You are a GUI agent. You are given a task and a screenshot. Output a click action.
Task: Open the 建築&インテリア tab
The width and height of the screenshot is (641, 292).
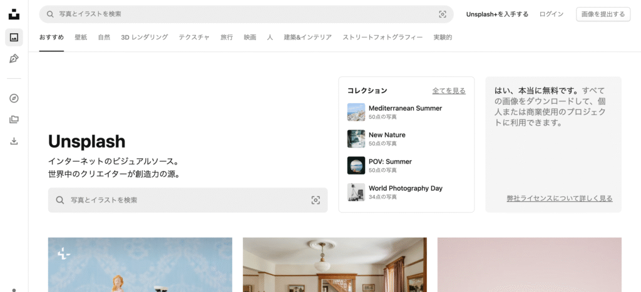[308, 37]
